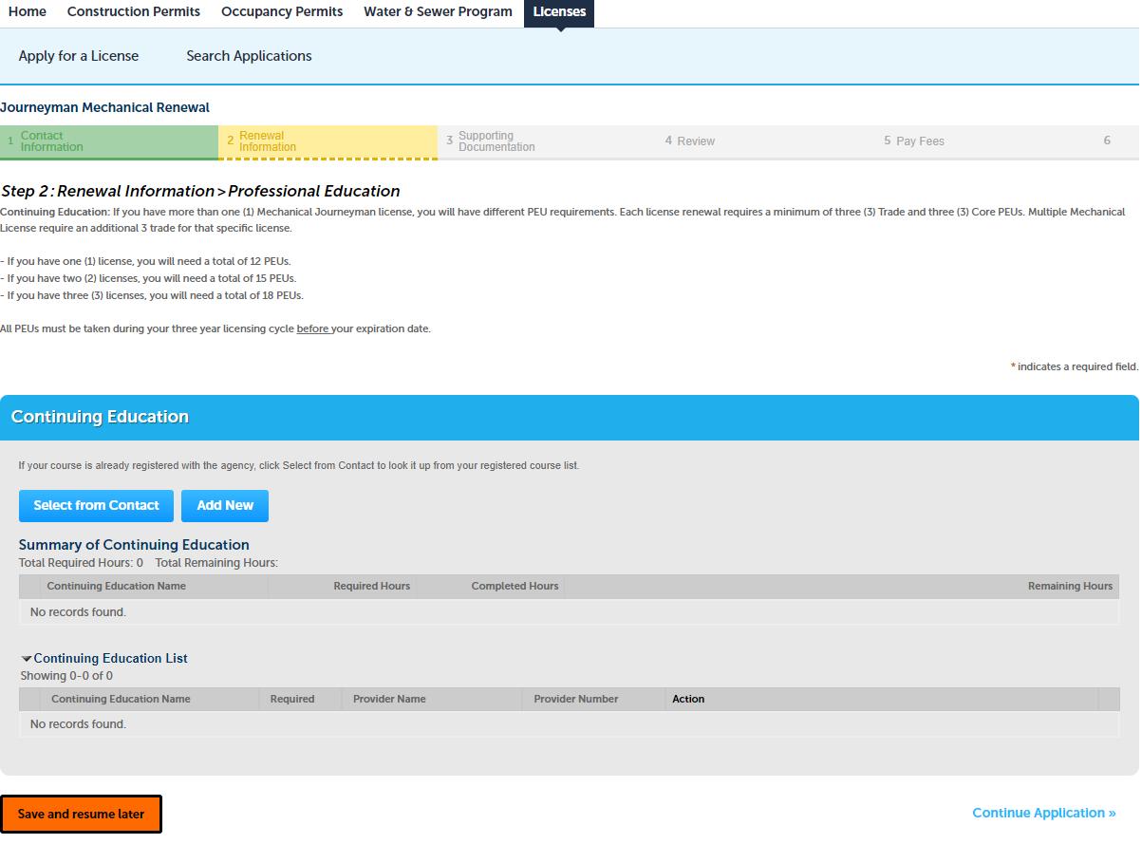Sort summary by Remaining Hours column
Image resolution: width=1142 pixels, height=844 pixels.
(x=1070, y=587)
